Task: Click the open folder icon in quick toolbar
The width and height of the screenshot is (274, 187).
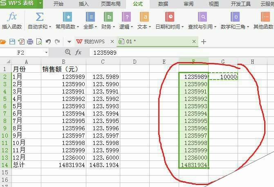Action: click(3, 42)
